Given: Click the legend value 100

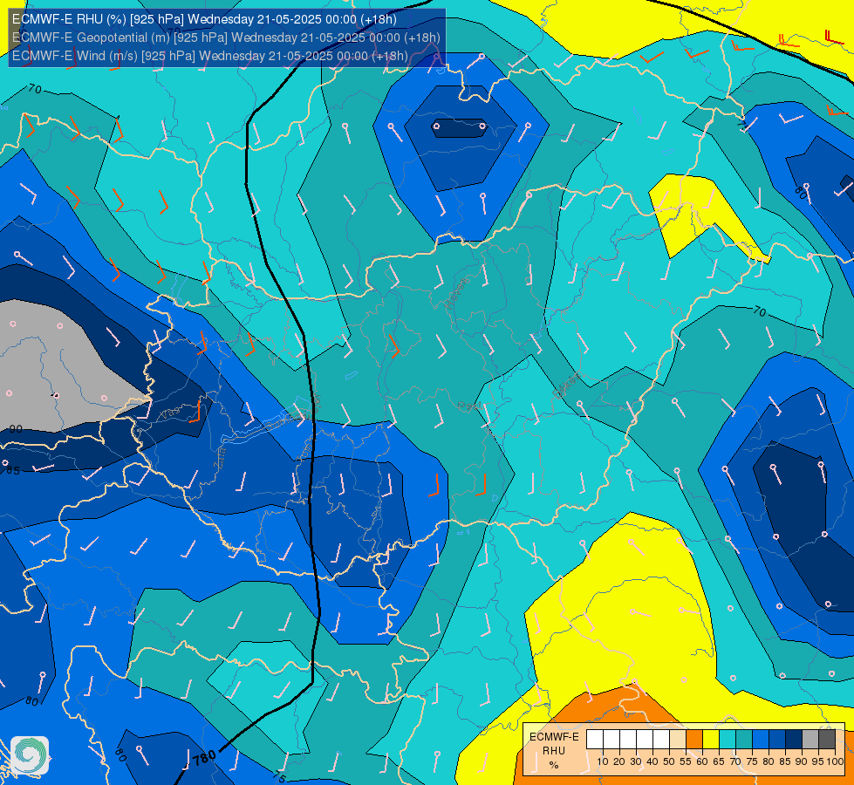Looking at the screenshot, I should tap(835, 761).
